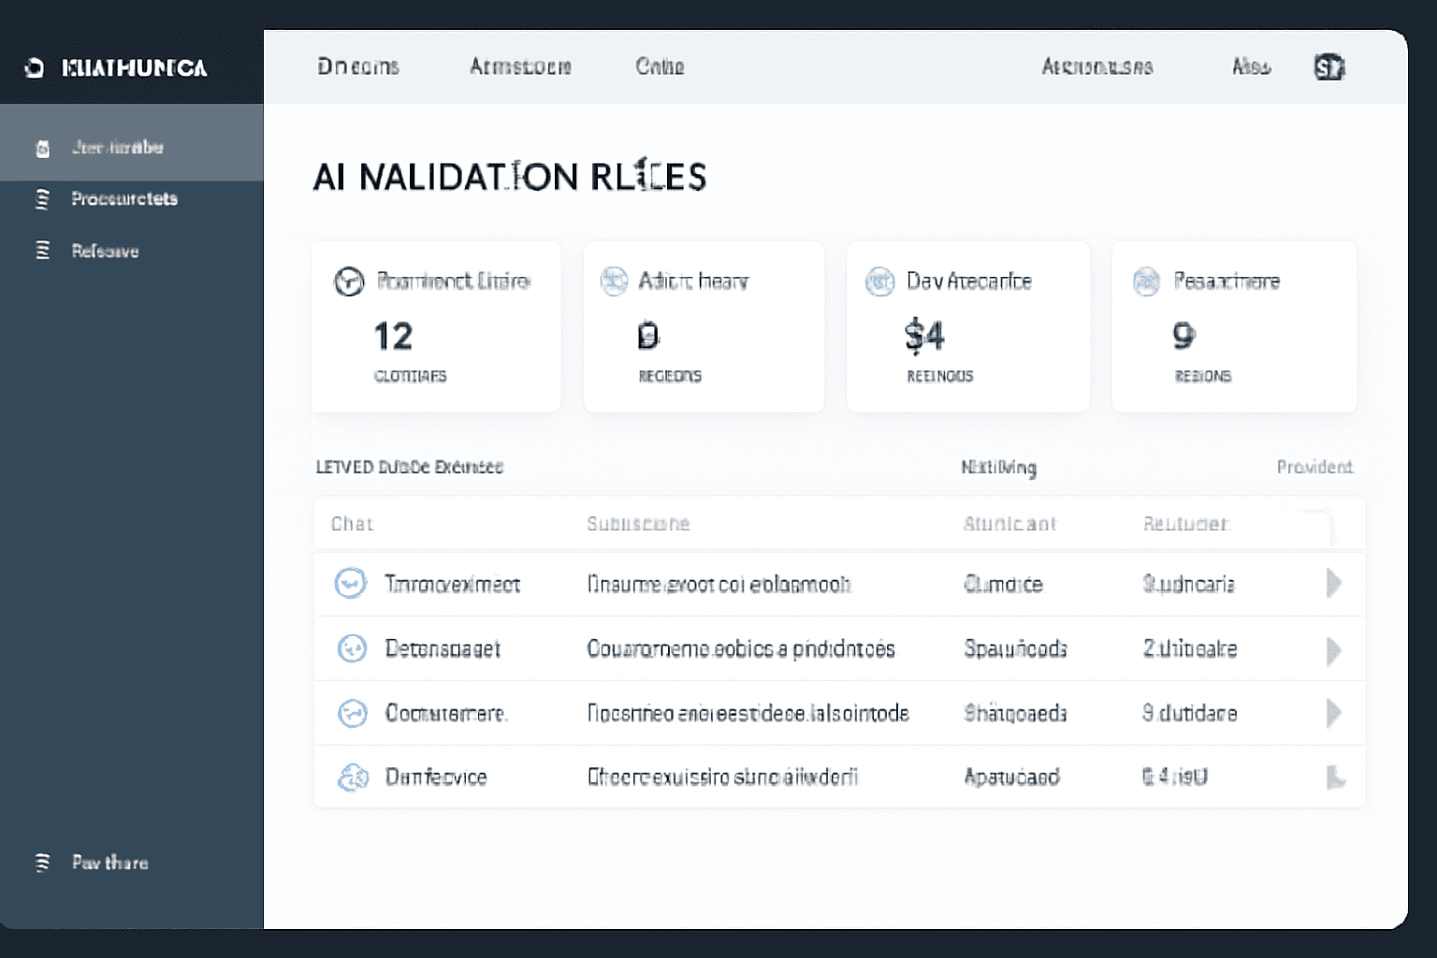Click the icon beside Refsoave

pos(42,251)
